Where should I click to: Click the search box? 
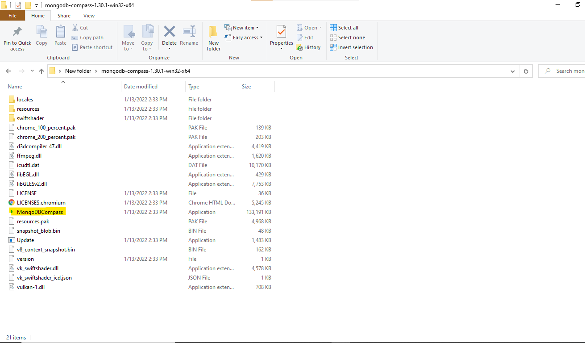[562, 71]
